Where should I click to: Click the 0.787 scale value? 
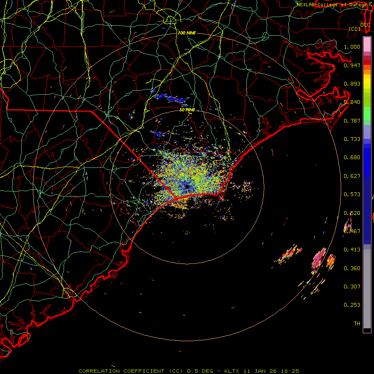pyautogui.click(x=352, y=121)
